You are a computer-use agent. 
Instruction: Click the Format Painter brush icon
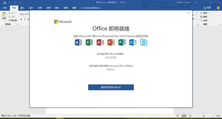9,20
